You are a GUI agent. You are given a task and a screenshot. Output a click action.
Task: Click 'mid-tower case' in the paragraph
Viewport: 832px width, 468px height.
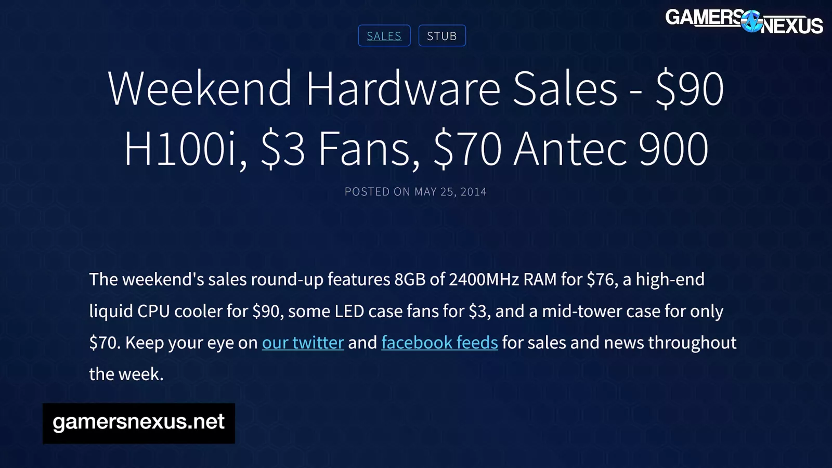click(x=602, y=311)
